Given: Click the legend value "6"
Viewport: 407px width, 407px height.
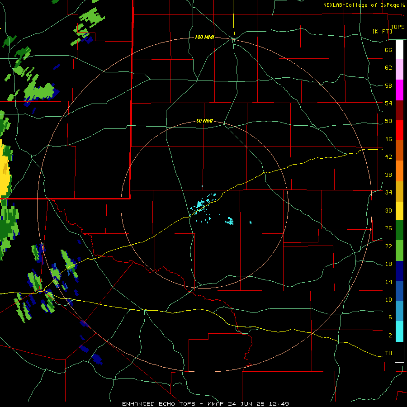Looking at the screenshot, I should pyautogui.click(x=390, y=317).
